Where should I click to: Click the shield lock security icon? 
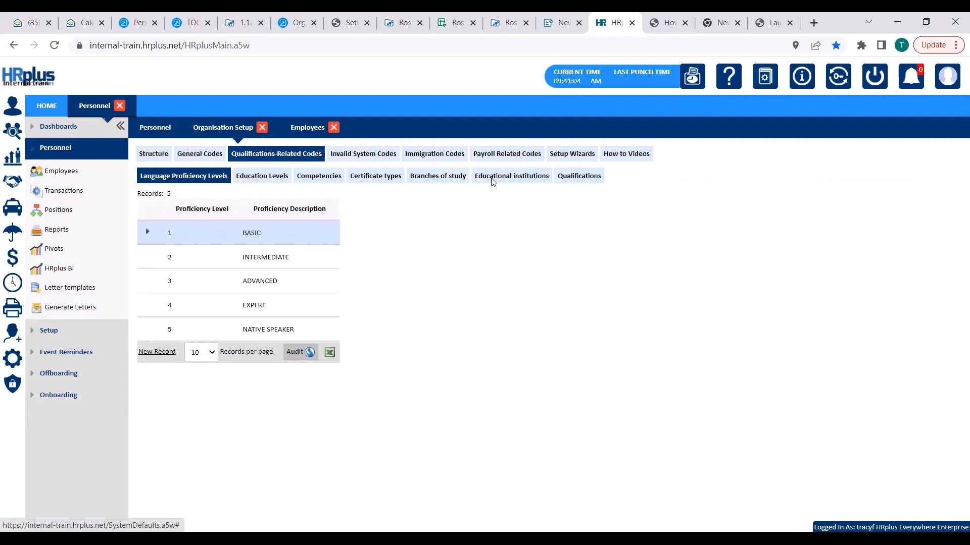point(13,384)
